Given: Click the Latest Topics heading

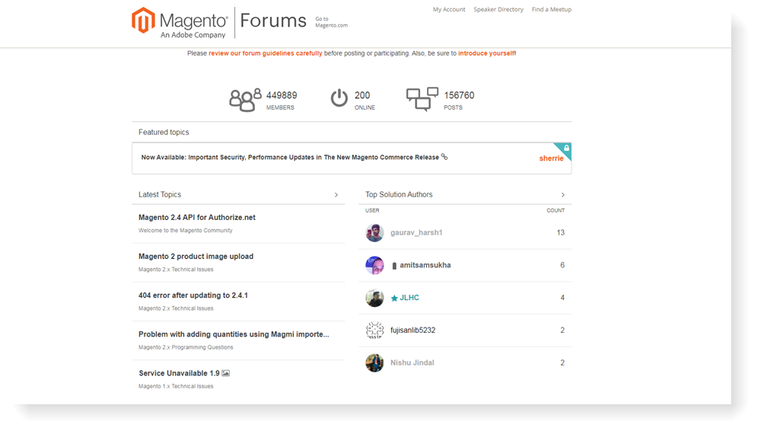Looking at the screenshot, I should 160,195.
